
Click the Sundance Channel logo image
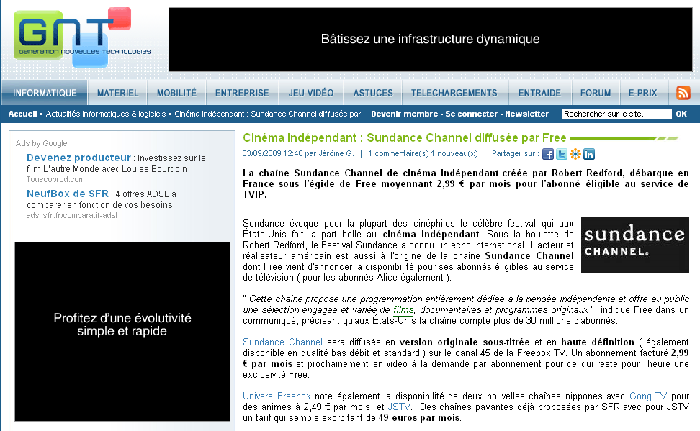click(x=634, y=245)
